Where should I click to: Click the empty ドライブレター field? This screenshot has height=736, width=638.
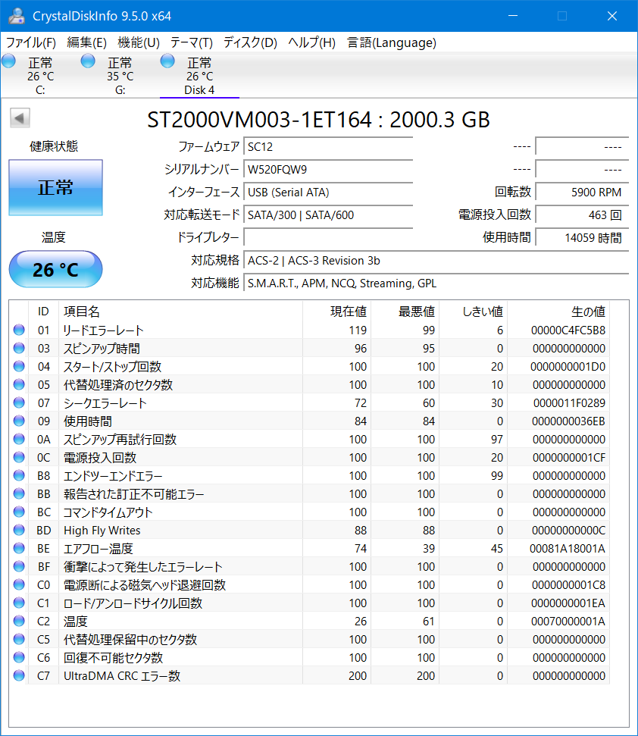pyautogui.click(x=328, y=237)
